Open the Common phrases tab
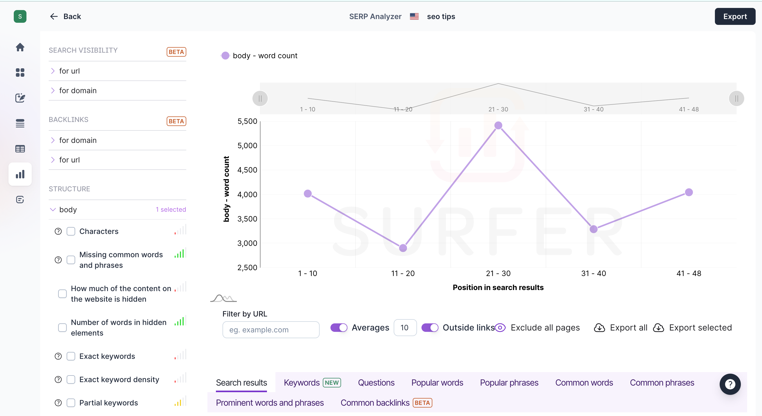The width and height of the screenshot is (762, 416). coord(662,383)
